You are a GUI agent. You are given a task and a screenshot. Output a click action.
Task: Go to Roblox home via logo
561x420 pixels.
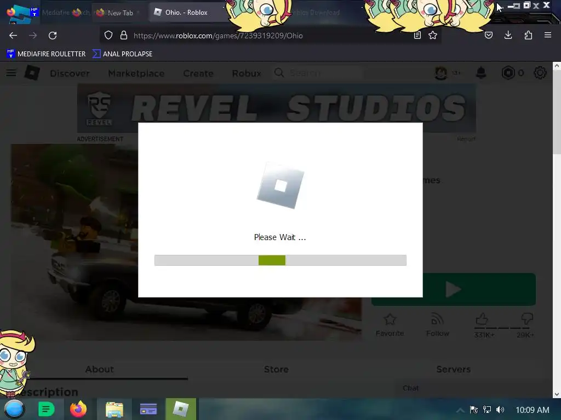click(x=32, y=73)
